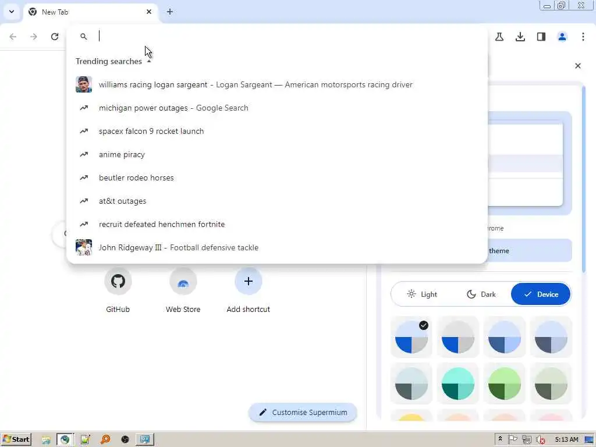596x447 pixels.
Task: Choose the selected default blue swatch
Action: pos(411,337)
